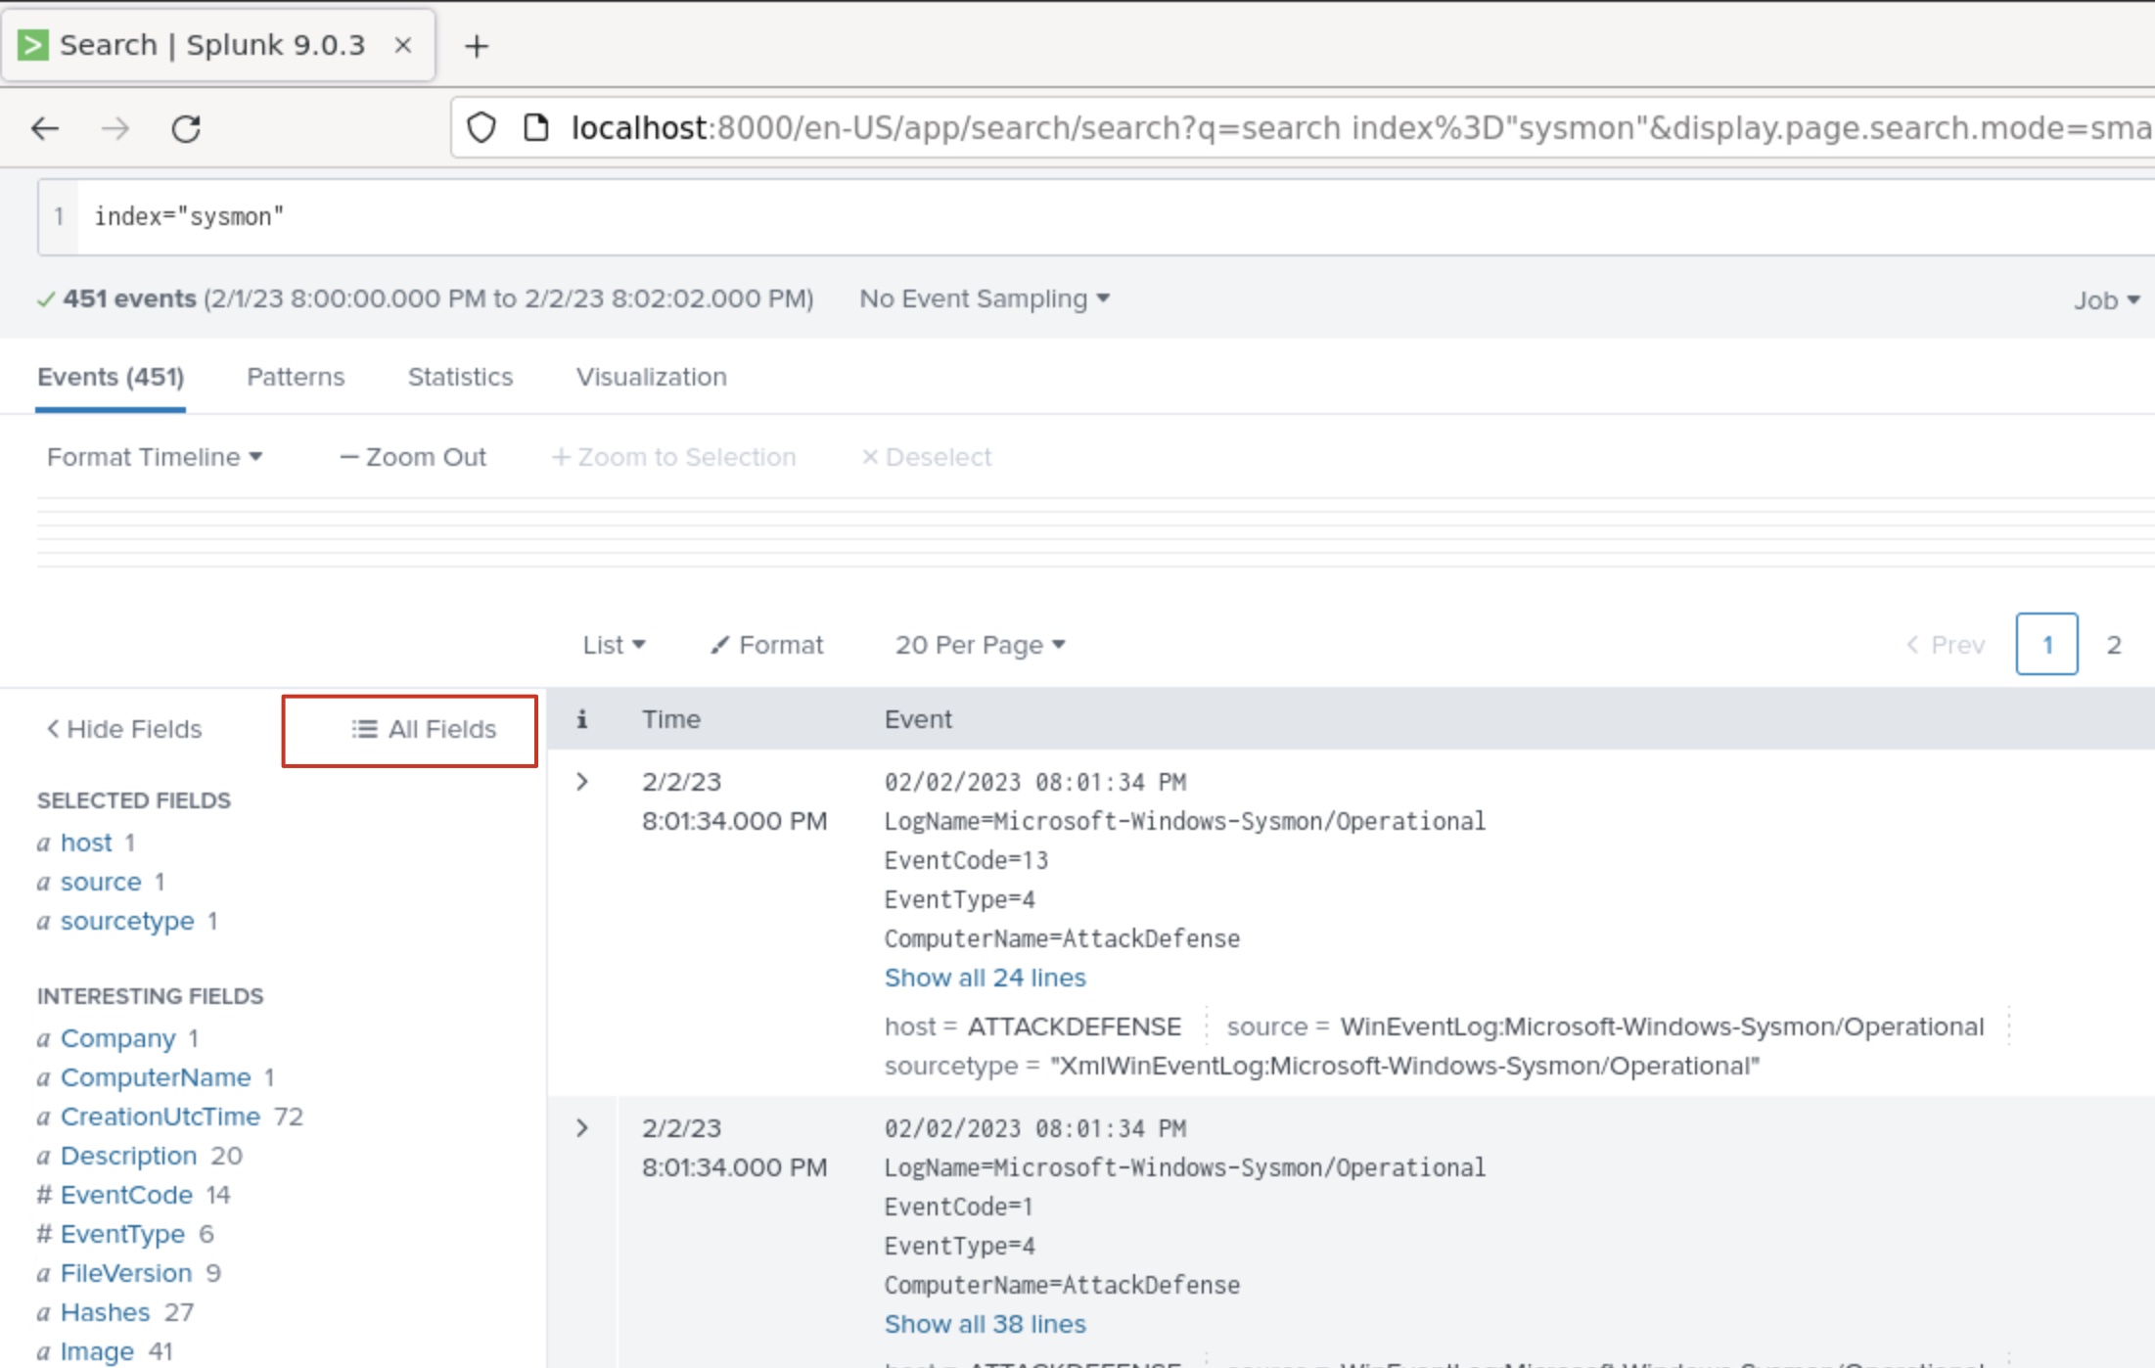
Task: Open the 20 Per Page dropdown
Action: click(980, 645)
